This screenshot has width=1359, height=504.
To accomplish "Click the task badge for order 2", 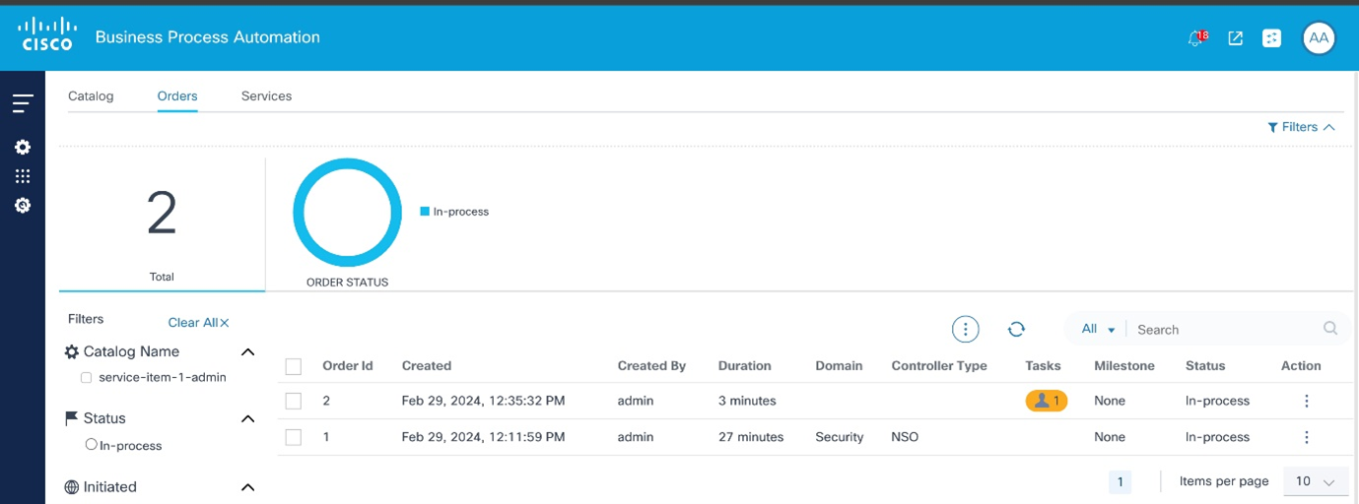I will point(1047,401).
